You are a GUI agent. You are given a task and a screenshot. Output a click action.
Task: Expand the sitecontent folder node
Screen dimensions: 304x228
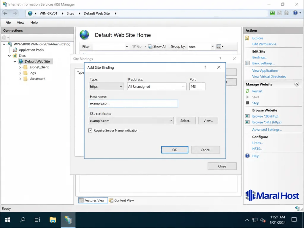pos(20,79)
